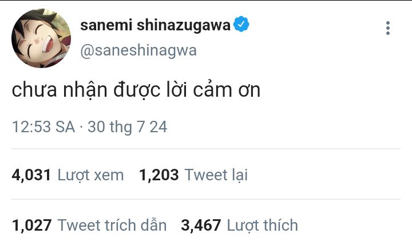Open sanemi shinazugawa's profile avatar

(41, 38)
